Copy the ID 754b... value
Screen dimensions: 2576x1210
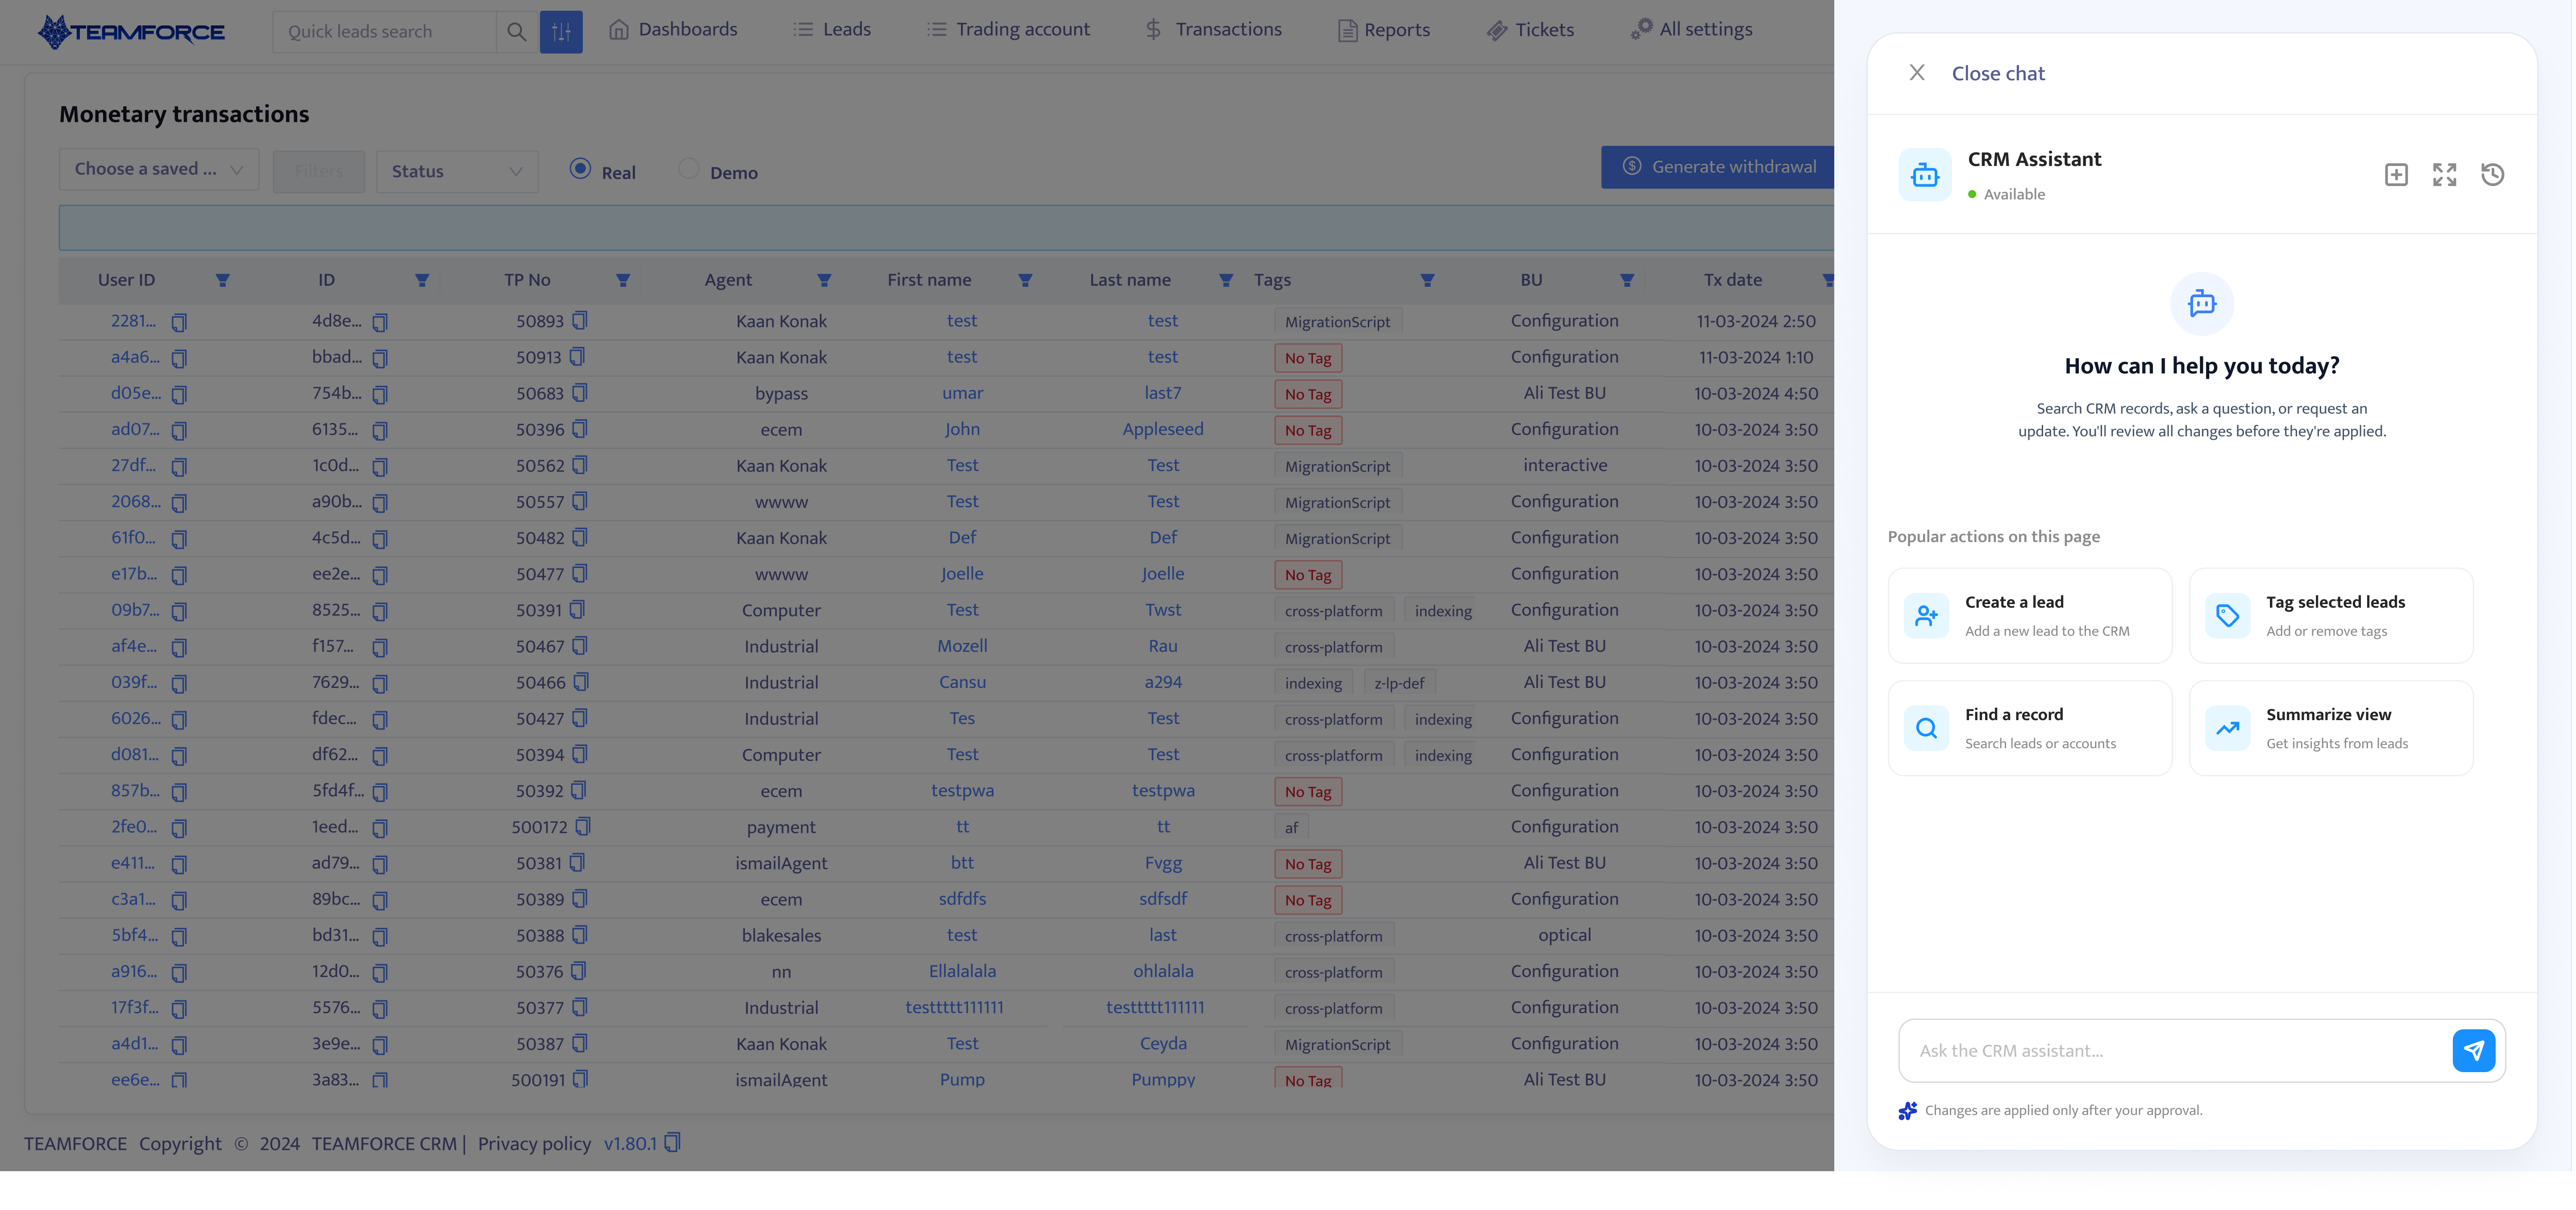point(380,395)
